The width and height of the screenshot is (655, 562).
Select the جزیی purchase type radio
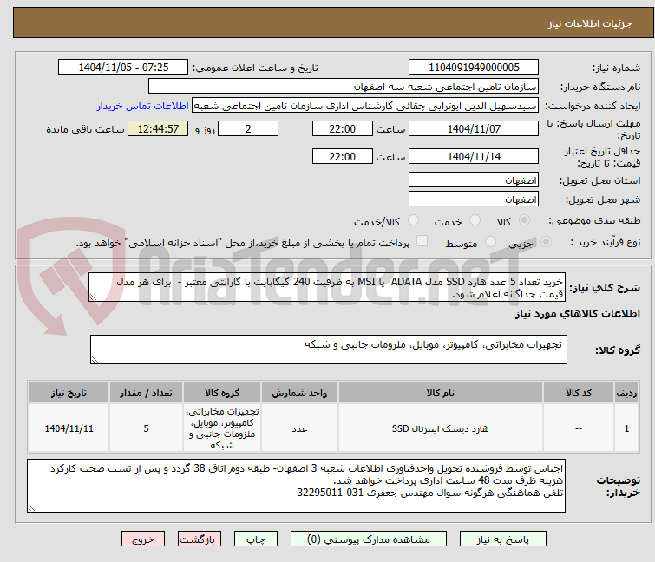pyautogui.click(x=546, y=242)
